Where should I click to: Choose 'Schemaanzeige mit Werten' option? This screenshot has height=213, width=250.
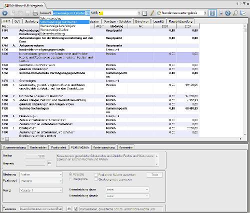(64, 22)
